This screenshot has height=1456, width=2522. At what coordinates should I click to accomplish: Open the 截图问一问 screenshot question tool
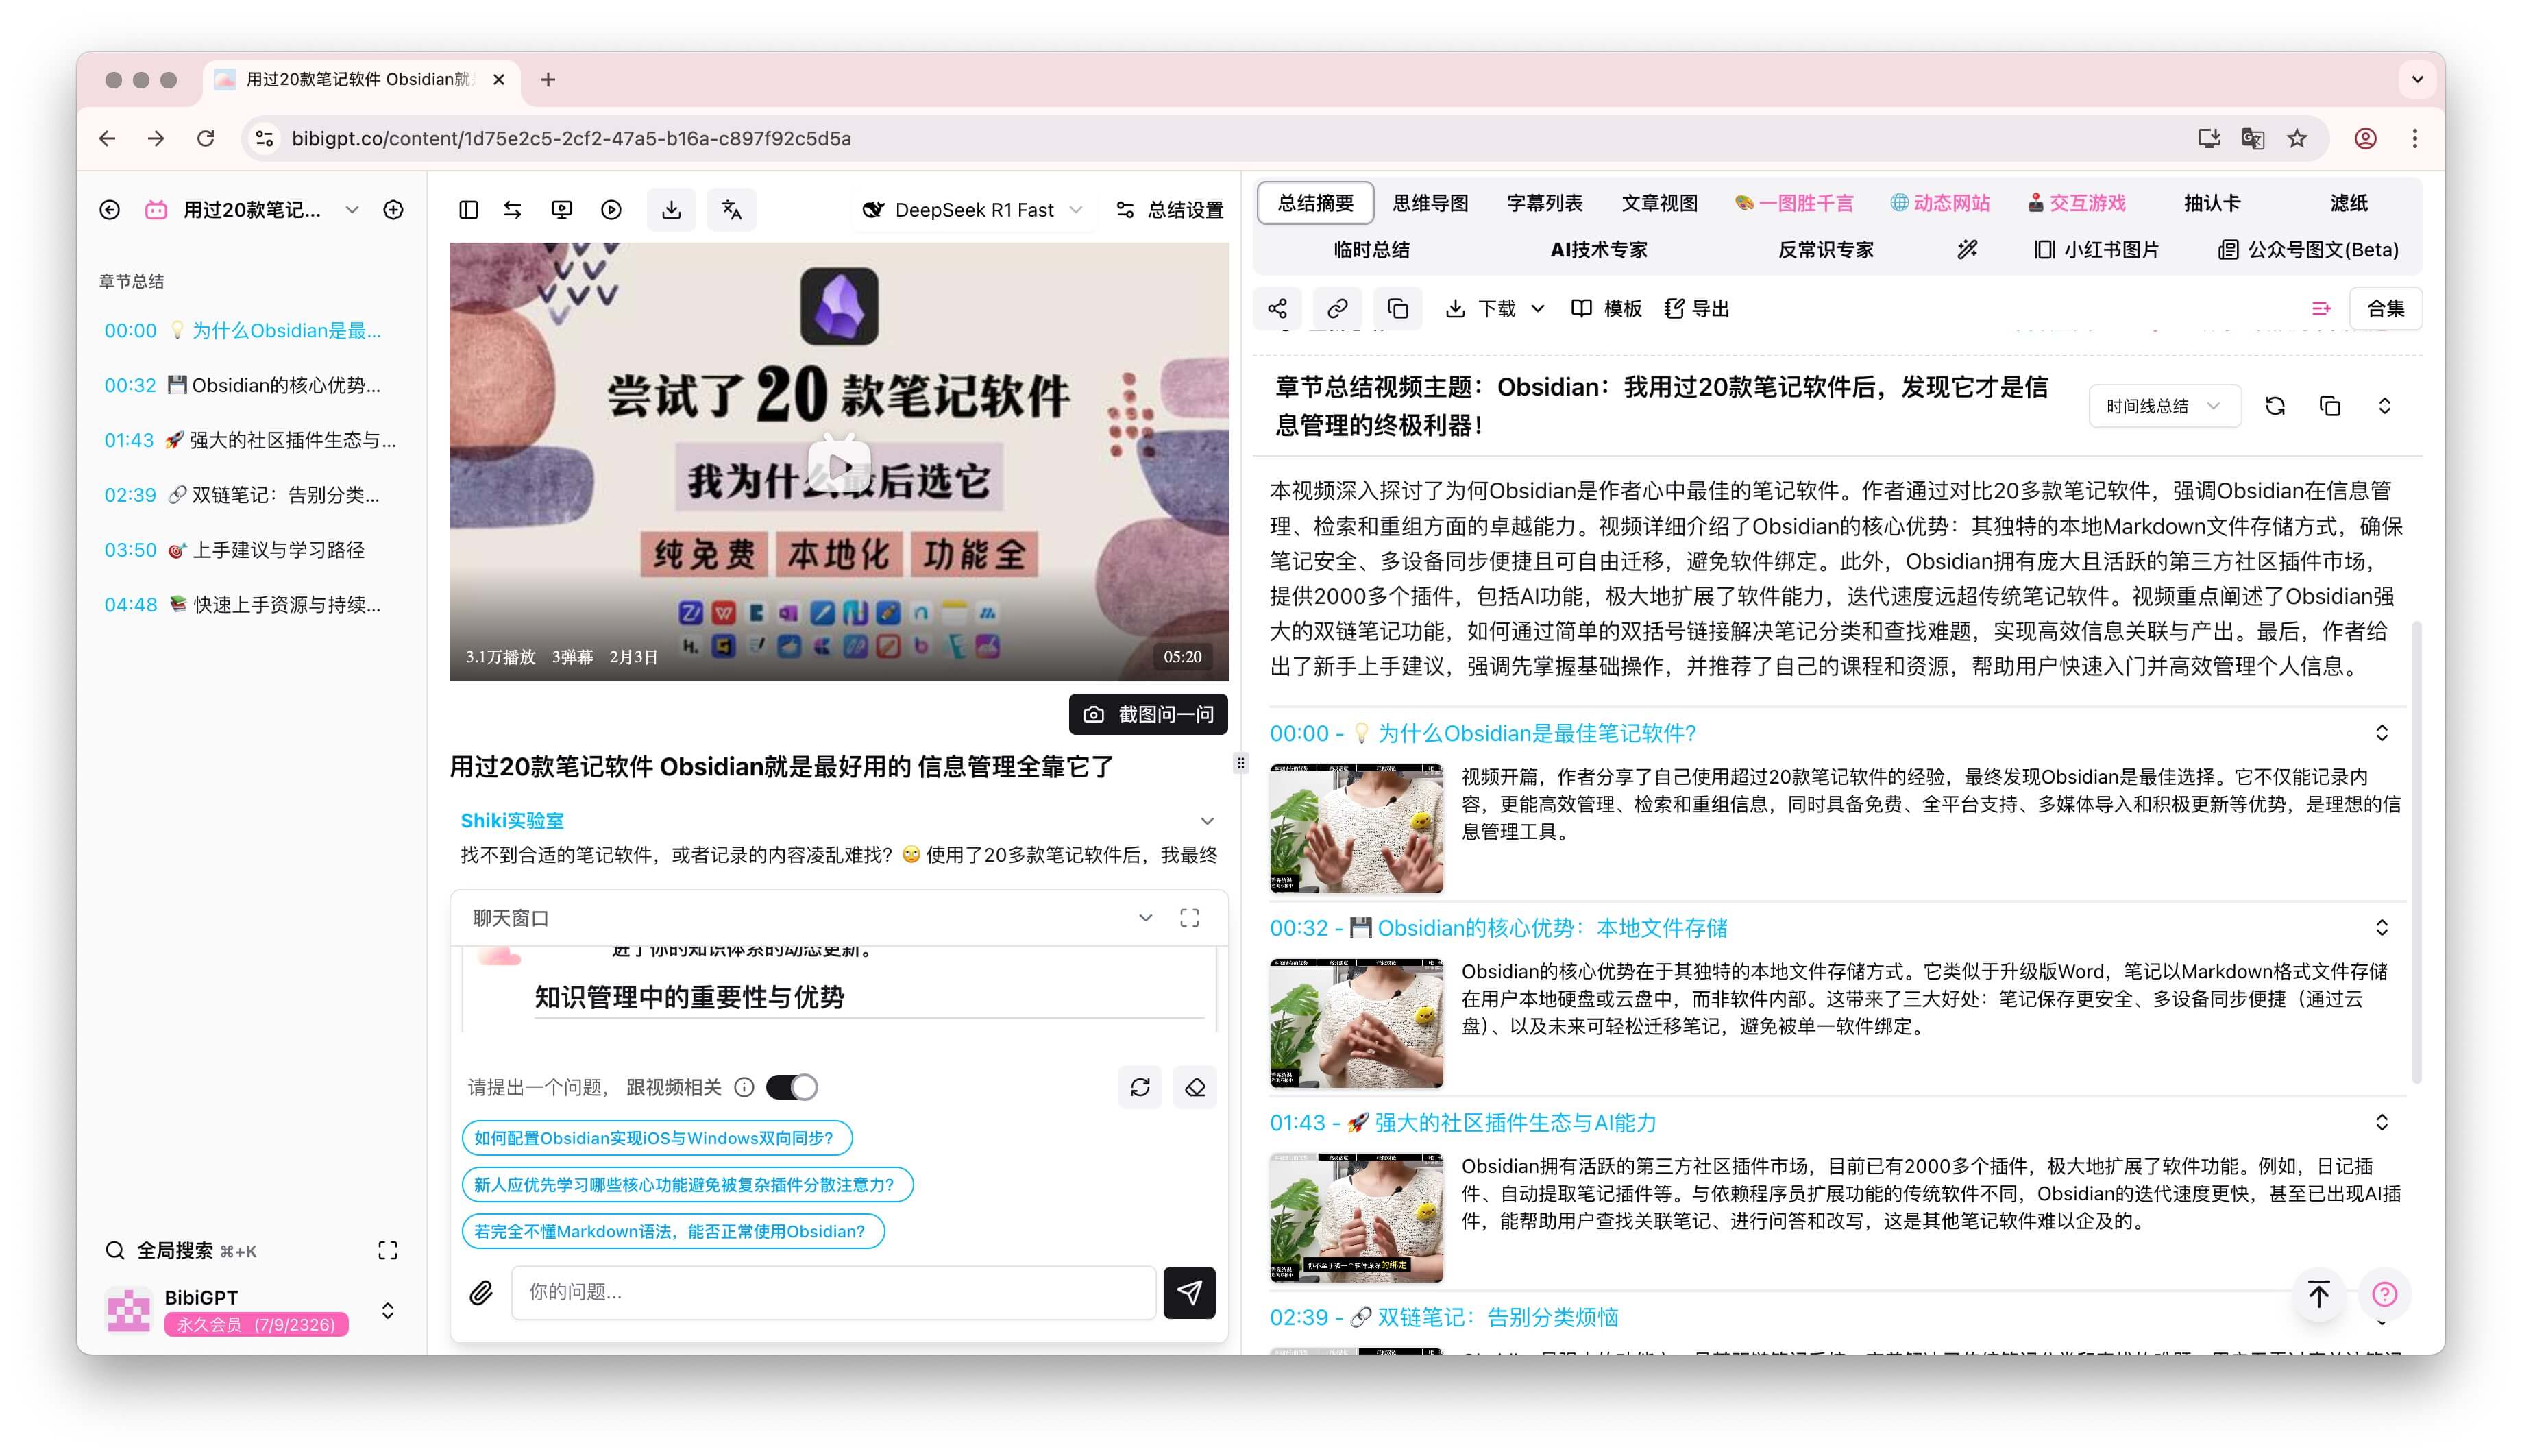point(1147,714)
